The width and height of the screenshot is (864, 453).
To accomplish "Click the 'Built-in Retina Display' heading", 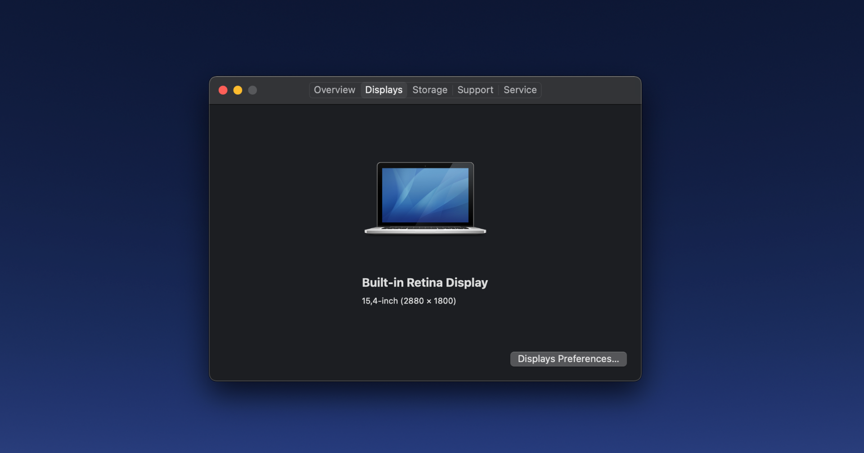I will [425, 283].
